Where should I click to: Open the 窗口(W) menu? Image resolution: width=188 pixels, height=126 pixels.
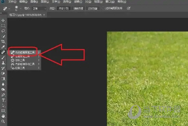(110, 2)
